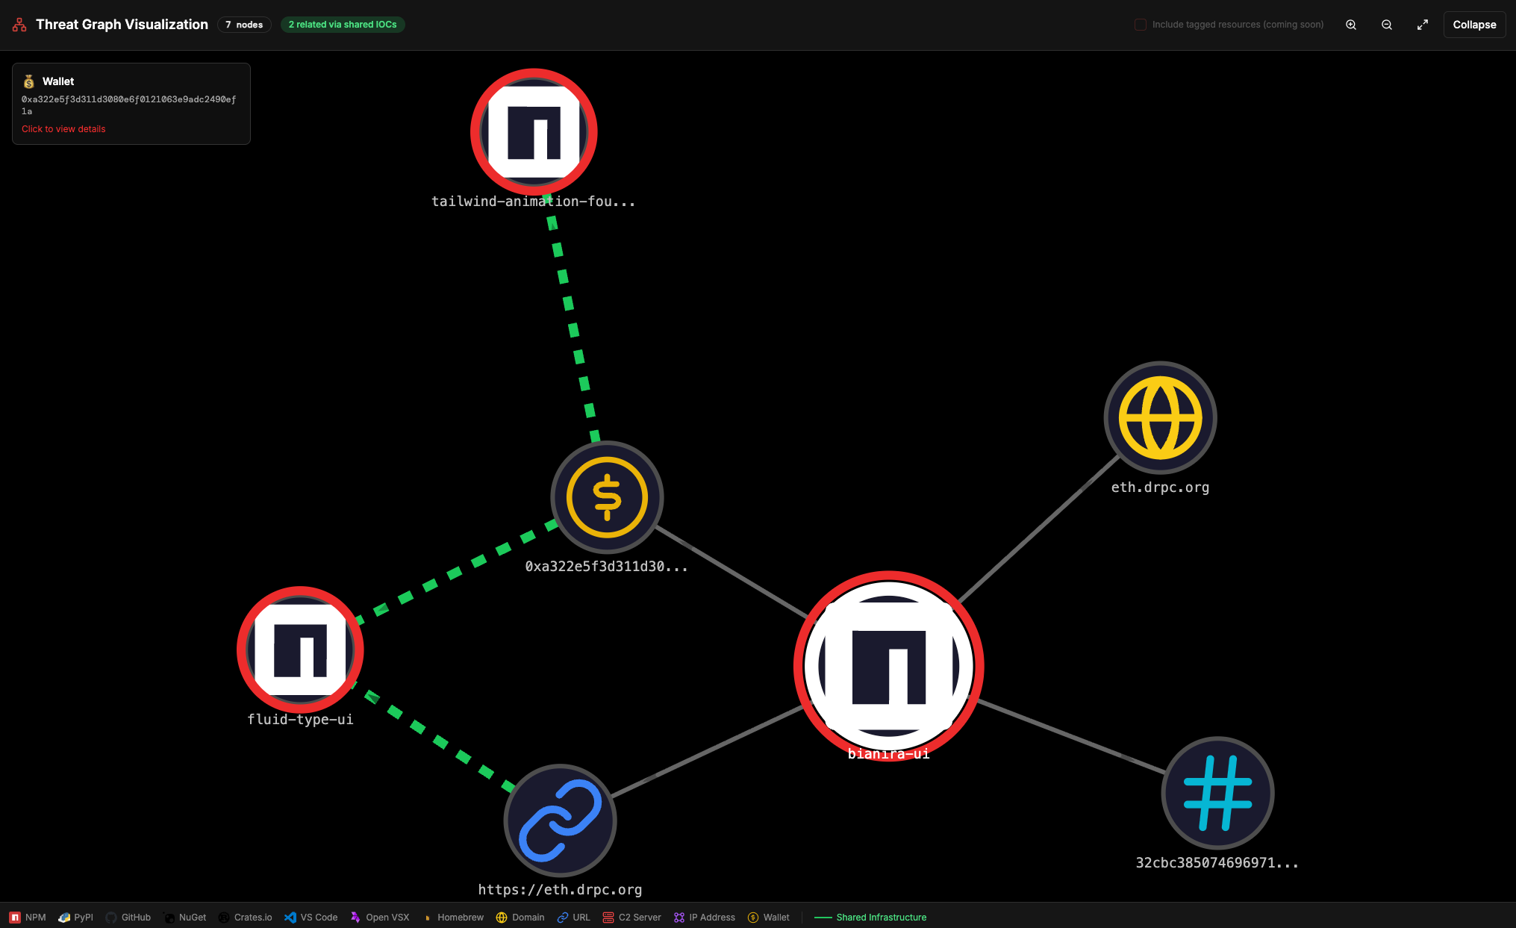Click the Wallet legend coin icon
1516x928 pixels.
coord(753,918)
